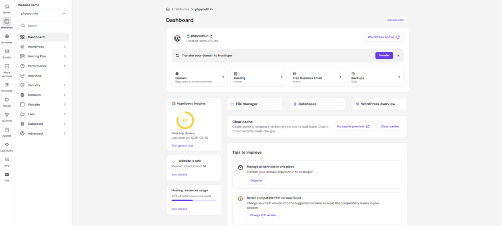Open See details under Hosting resources usage
Image resolution: width=502 pixels, height=226 pixels.
tap(179, 209)
